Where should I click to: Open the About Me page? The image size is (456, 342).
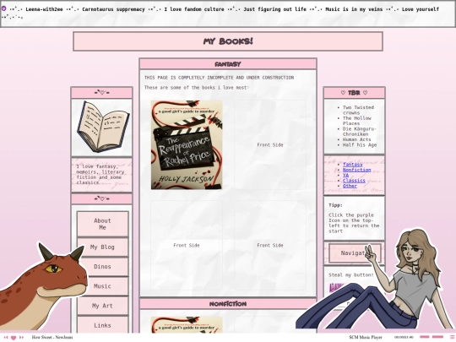click(102, 224)
